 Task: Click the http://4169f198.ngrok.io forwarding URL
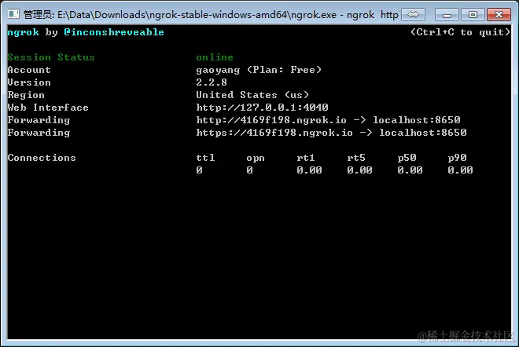click(x=271, y=120)
